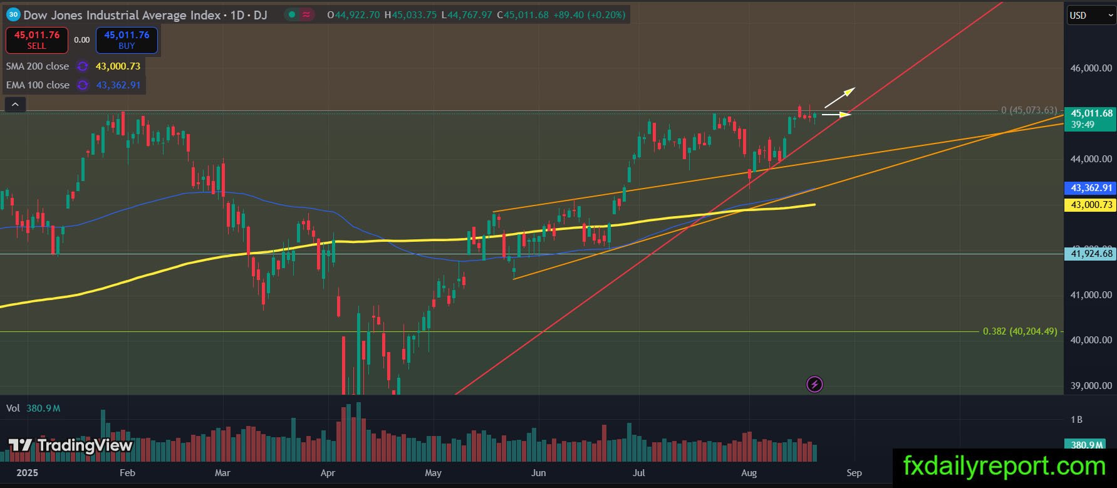Click the purple lightning bolt icon on chart
The width and height of the screenshot is (1117, 488).
pos(814,384)
